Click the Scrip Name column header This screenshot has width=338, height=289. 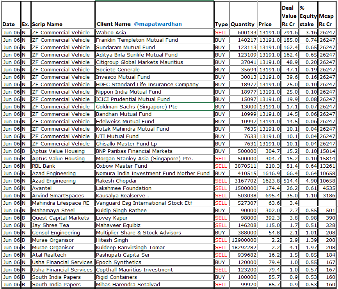[63, 15]
